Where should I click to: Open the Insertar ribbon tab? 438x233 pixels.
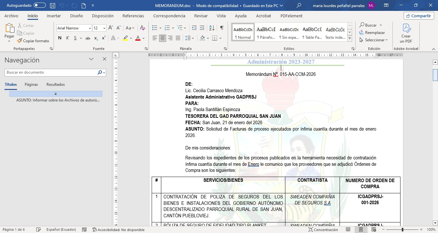[x=54, y=16]
